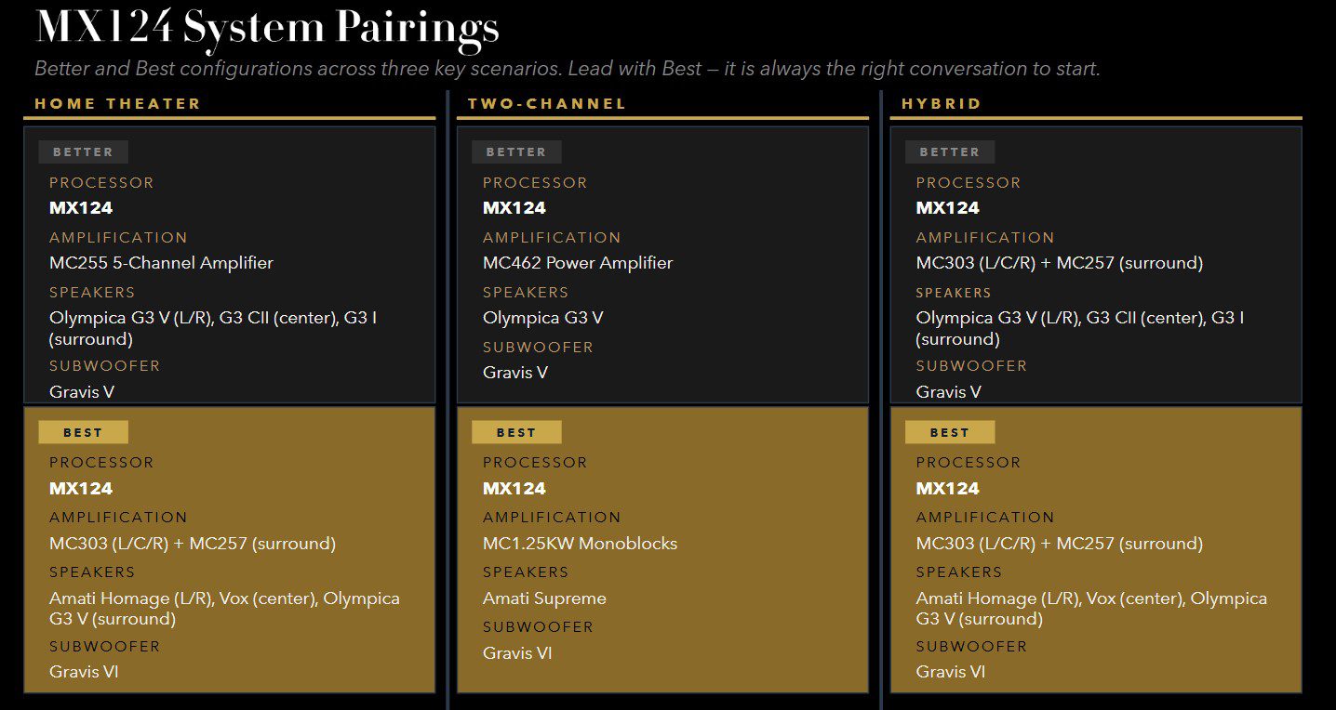Click AMPLIFICATION label in Hybrid Better card
Viewport: 1336px width, 710px height.
click(985, 238)
